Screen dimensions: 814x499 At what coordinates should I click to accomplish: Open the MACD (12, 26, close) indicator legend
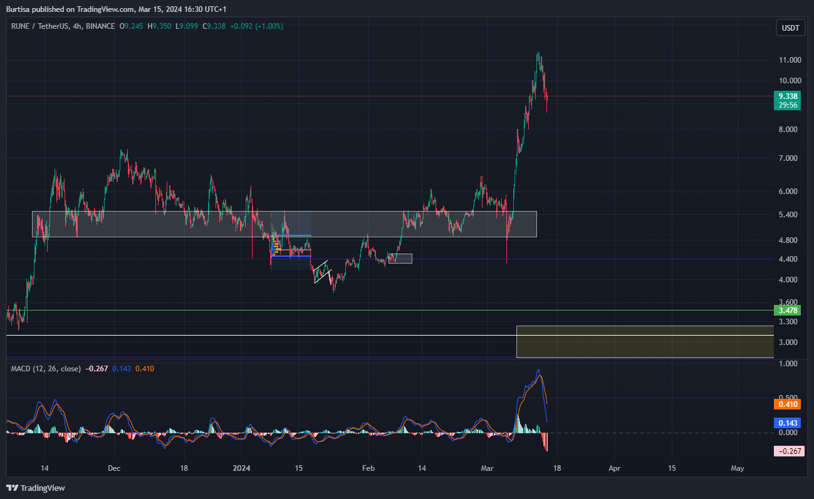46,369
